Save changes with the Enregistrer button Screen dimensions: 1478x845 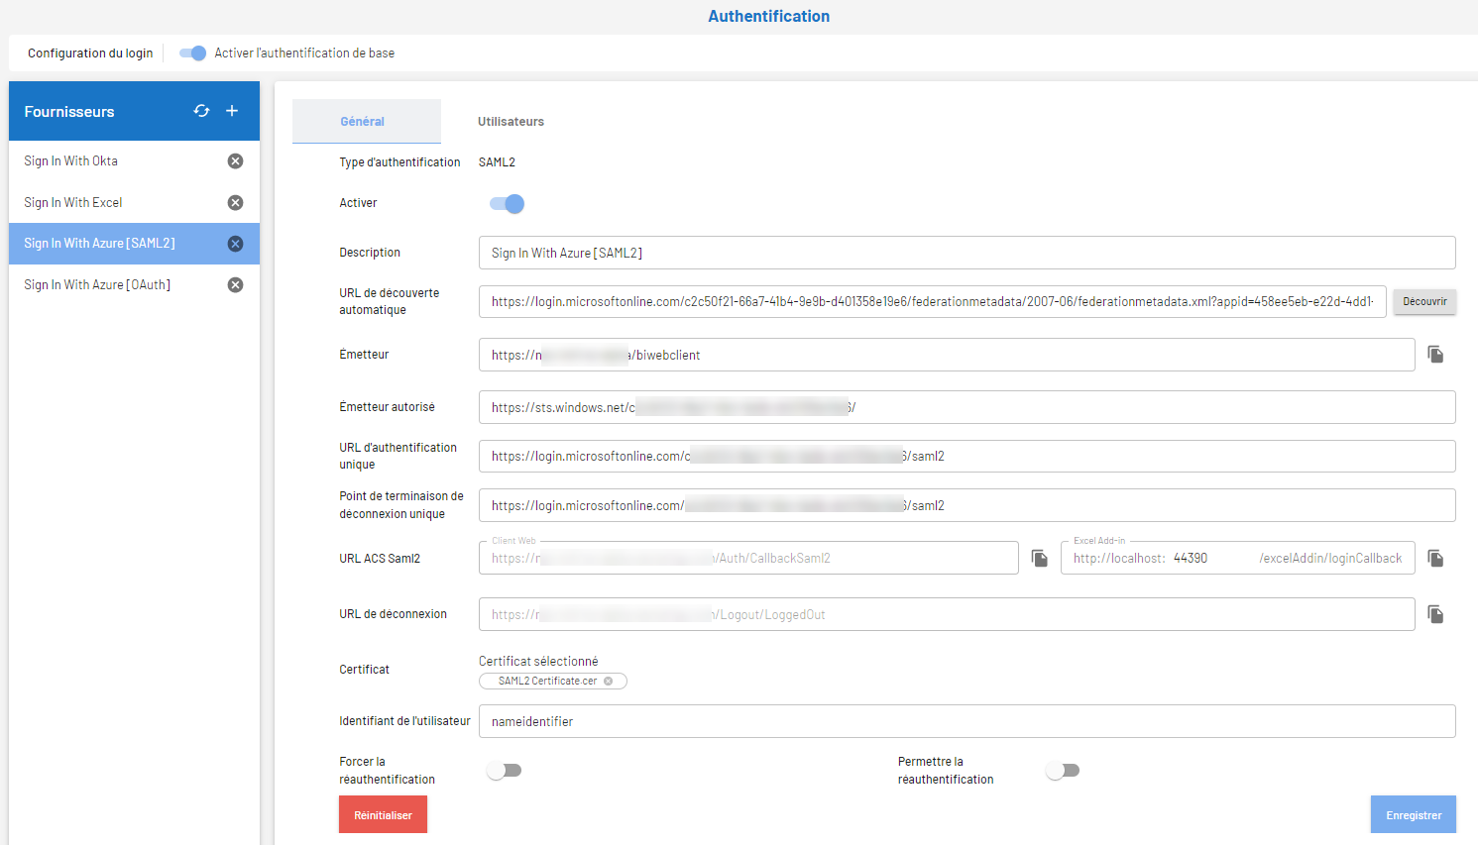coord(1413,813)
